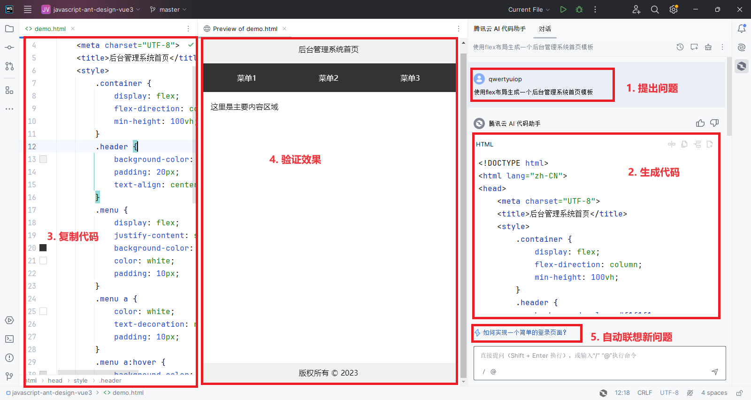The height and width of the screenshot is (400, 751).
Task: Click 菜单2 in the preview
Action: [x=328, y=78]
